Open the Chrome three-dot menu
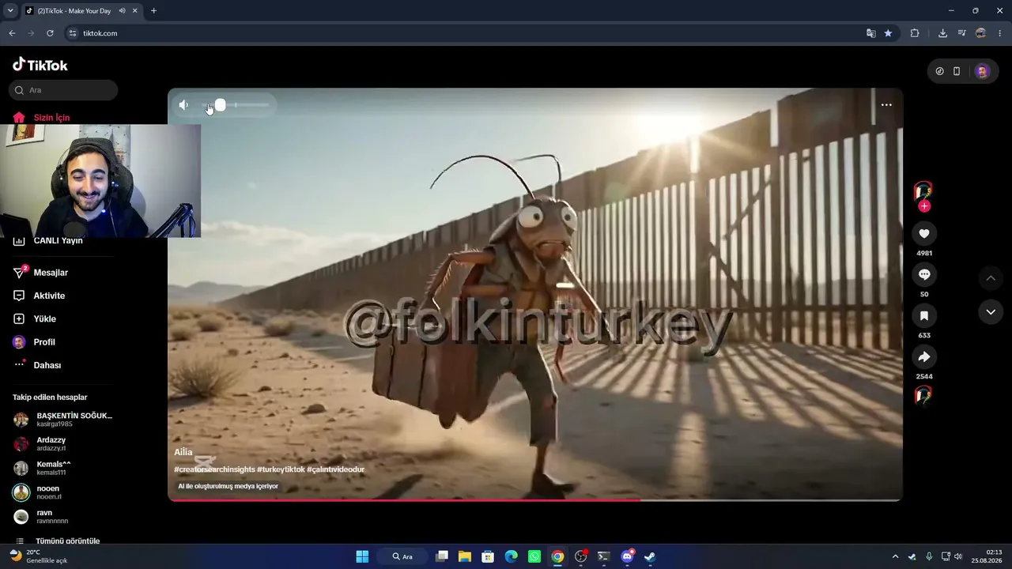The width and height of the screenshot is (1012, 569). click(1000, 33)
